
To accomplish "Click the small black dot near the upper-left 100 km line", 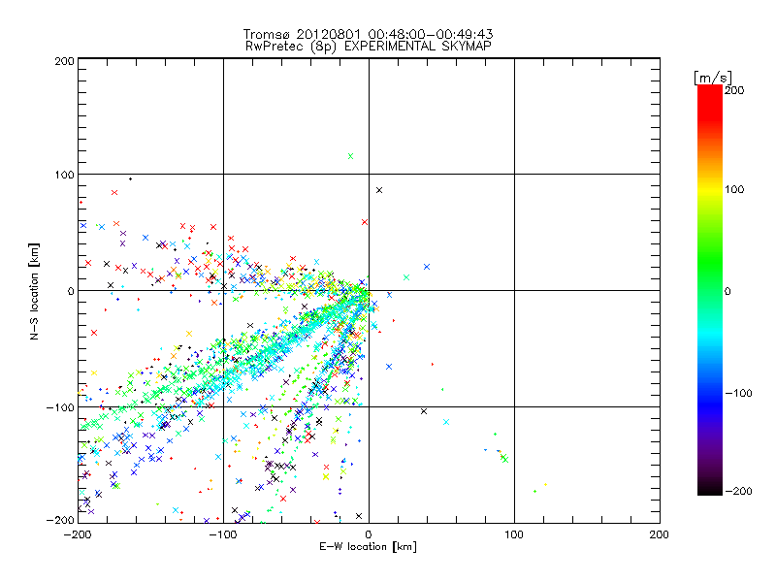I will [130, 178].
